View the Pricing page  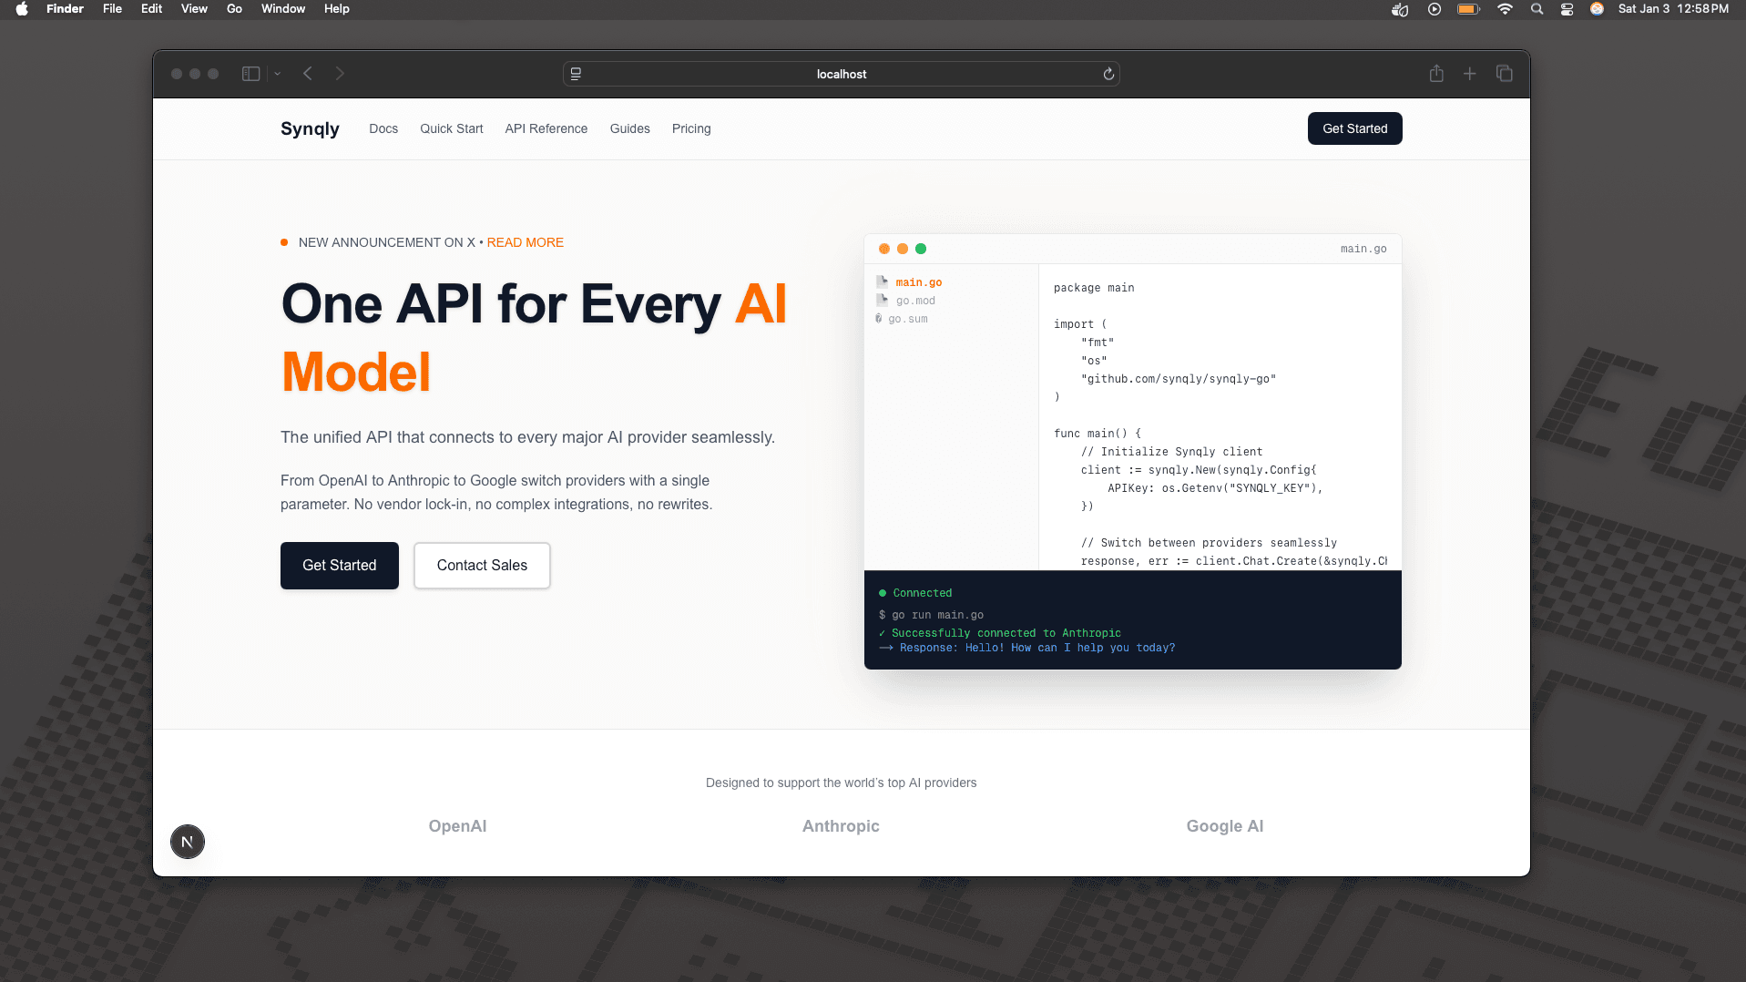click(691, 128)
